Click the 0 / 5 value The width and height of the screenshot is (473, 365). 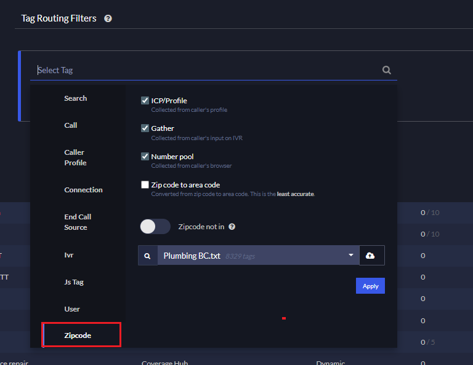(x=428, y=342)
